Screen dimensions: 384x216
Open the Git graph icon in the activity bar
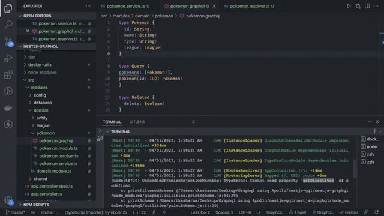click(8, 91)
